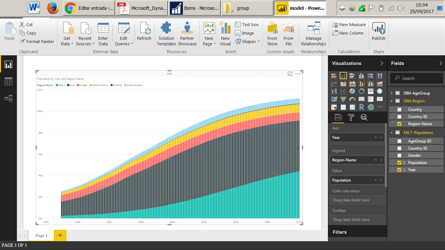
Task: Open the New Page menu
Action: (x=209, y=34)
